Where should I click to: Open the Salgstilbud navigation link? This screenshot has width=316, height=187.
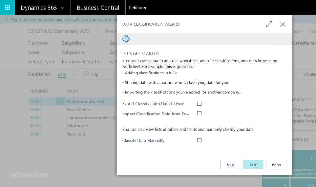point(73,43)
